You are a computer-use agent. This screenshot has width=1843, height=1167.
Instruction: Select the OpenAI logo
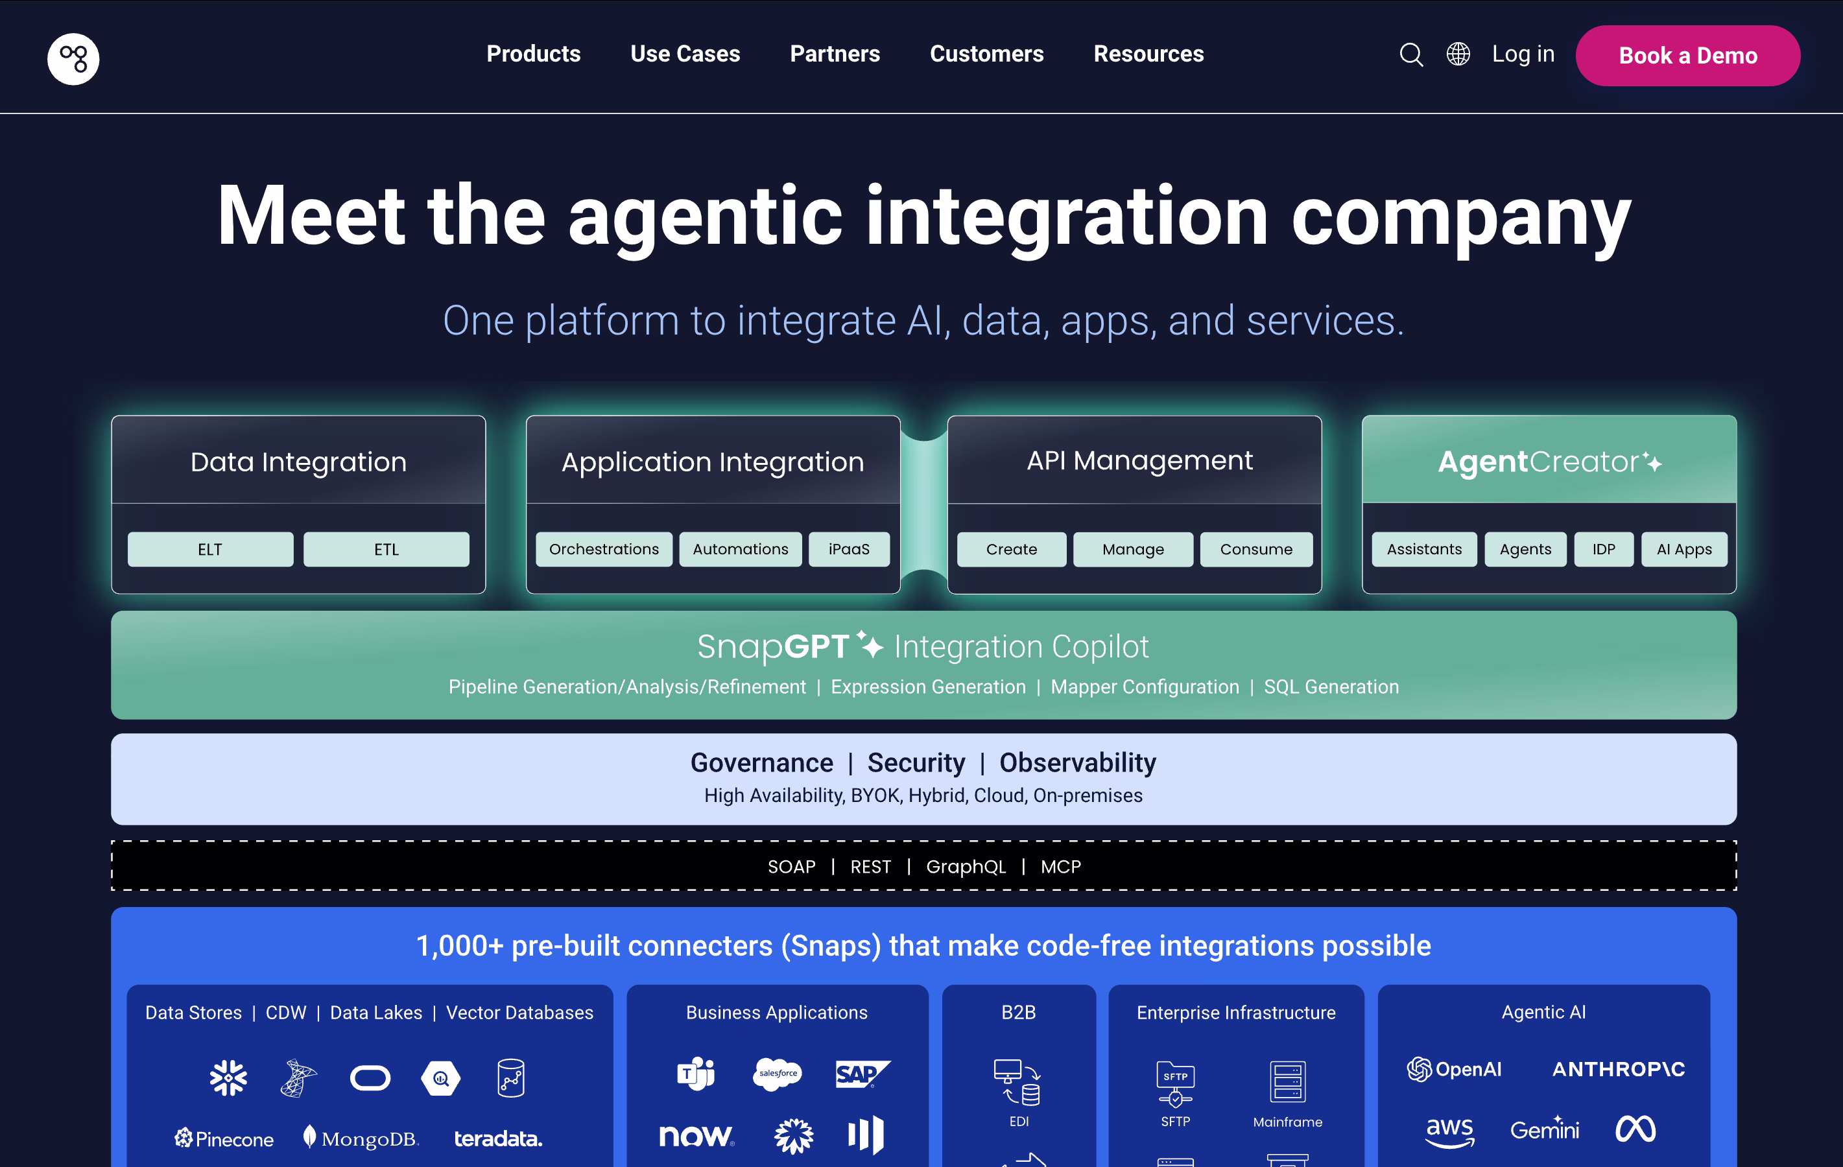tap(1454, 1069)
